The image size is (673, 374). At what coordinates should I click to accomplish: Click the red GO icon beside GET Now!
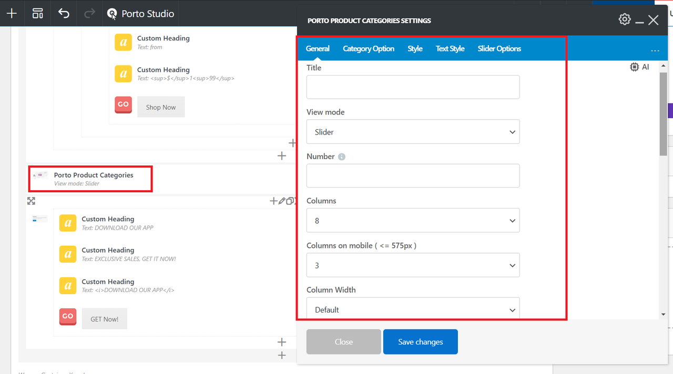click(68, 316)
